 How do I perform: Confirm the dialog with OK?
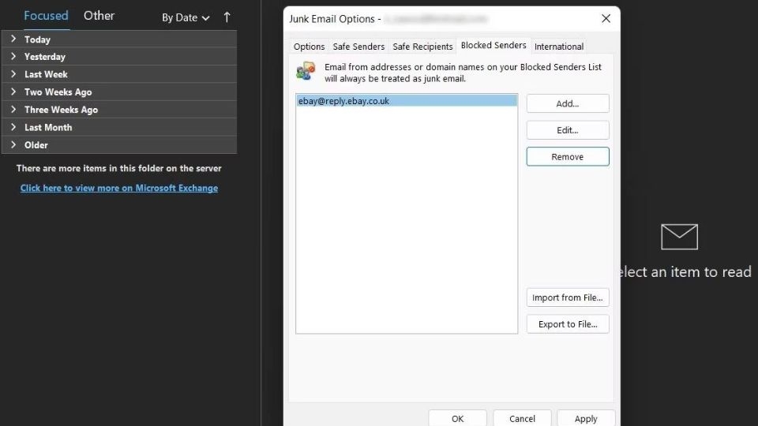(457, 418)
